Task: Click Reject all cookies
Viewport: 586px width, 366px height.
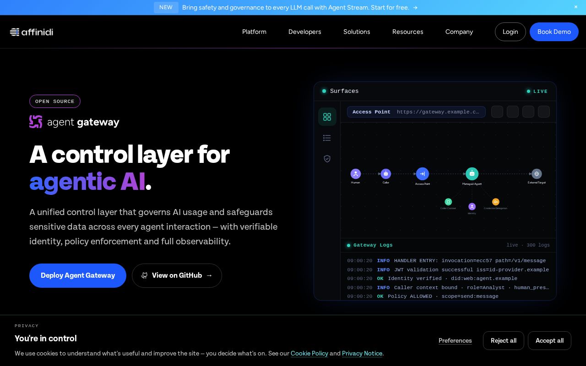Action: [x=504, y=340]
